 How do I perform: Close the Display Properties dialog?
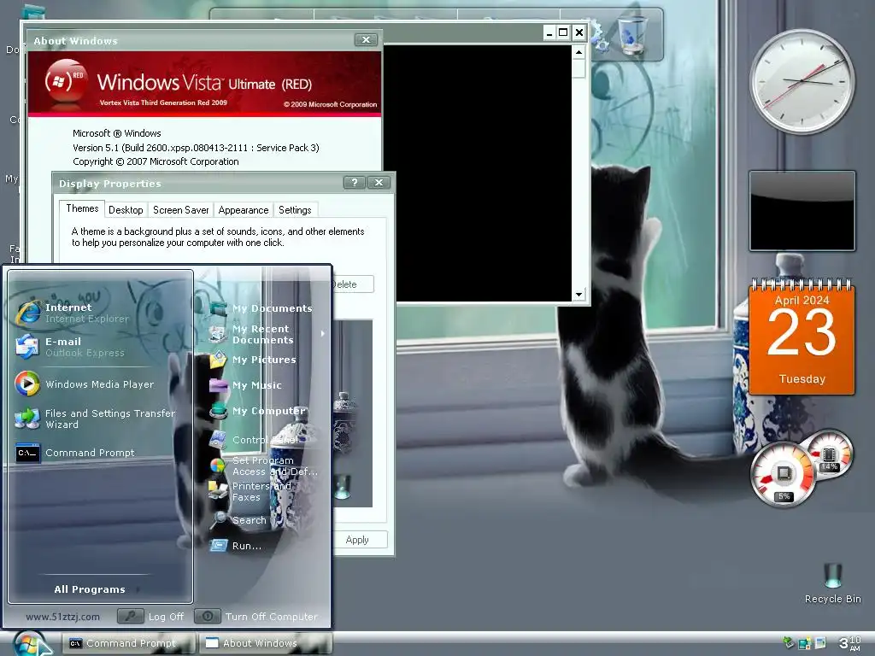click(x=379, y=183)
